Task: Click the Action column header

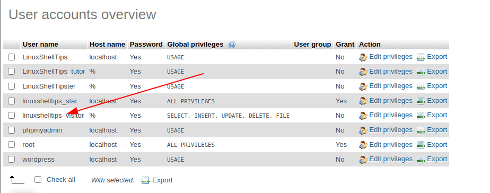Action: tap(370, 45)
